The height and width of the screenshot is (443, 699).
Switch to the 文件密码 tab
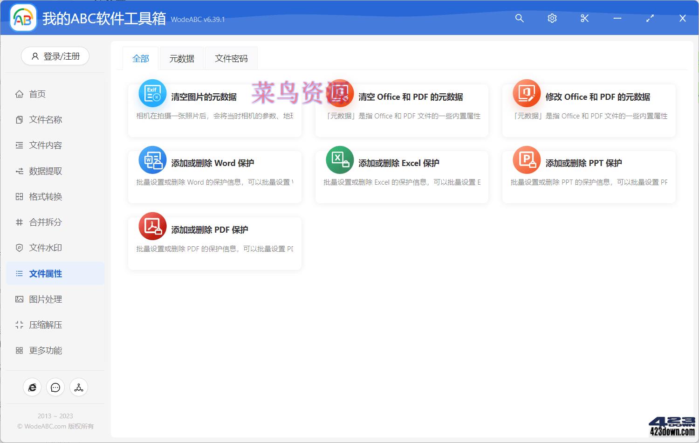coord(231,58)
